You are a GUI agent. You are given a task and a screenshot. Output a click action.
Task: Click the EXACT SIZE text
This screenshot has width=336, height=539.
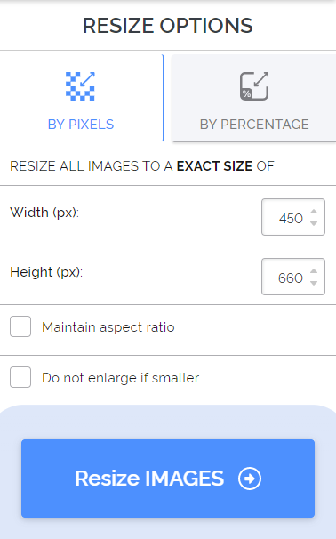(215, 166)
